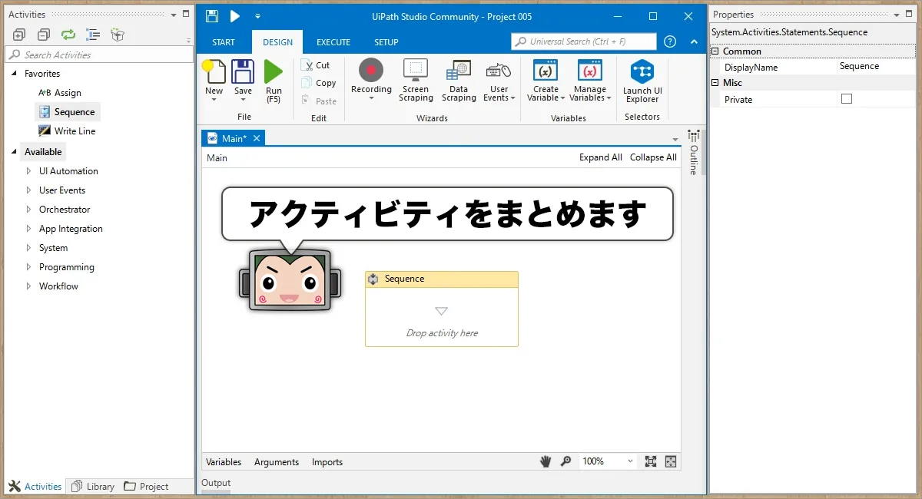Click the save disk icon in title bar

tap(212, 16)
